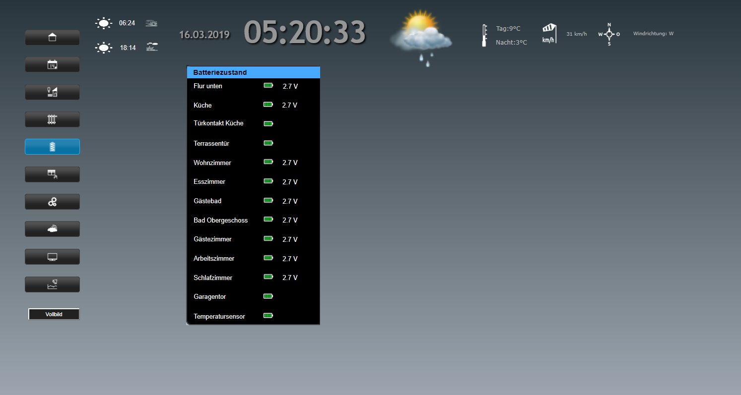Image resolution: width=741 pixels, height=395 pixels.
Task: Open the calendar page in the sidebar
Action: click(52, 64)
